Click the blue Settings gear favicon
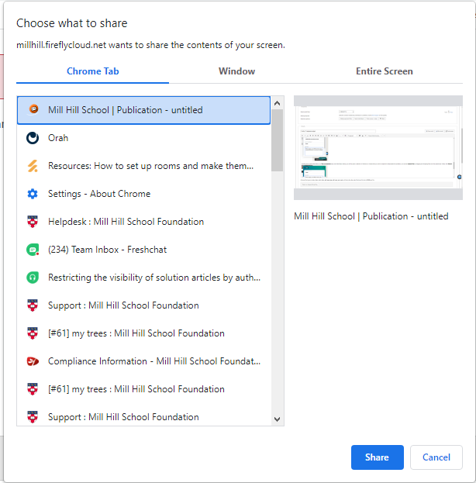This screenshot has width=476, height=483. click(33, 194)
